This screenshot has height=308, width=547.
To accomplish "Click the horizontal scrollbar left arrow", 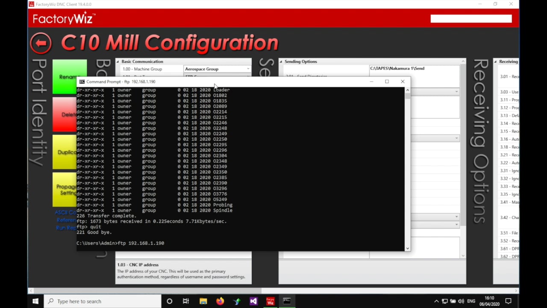I will (31, 291).
